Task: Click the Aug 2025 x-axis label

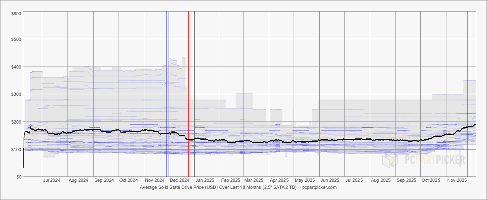Action: (381, 181)
